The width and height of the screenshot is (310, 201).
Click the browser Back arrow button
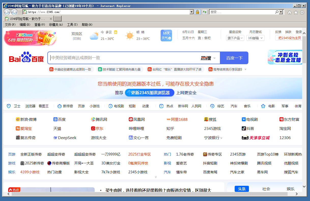[7, 12]
